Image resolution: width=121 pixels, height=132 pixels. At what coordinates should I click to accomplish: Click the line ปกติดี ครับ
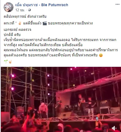tap(12, 35)
